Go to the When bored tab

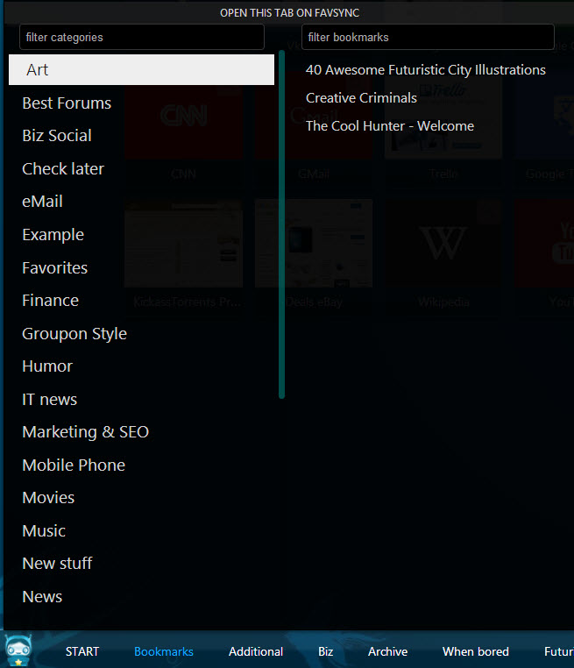(476, 651)
